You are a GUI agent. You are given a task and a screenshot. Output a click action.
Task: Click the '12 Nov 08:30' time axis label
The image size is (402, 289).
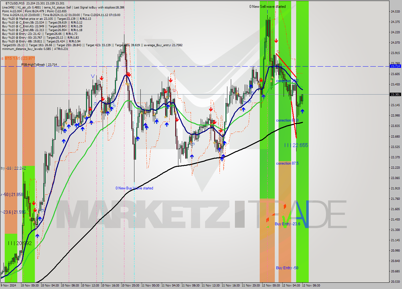pyautogui.click(x=311, y=286)
